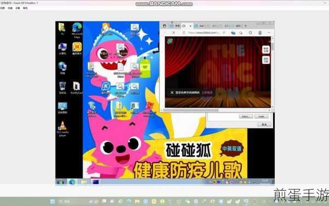
Task: Click the lower white side button on video
Action: click(266, 60)
